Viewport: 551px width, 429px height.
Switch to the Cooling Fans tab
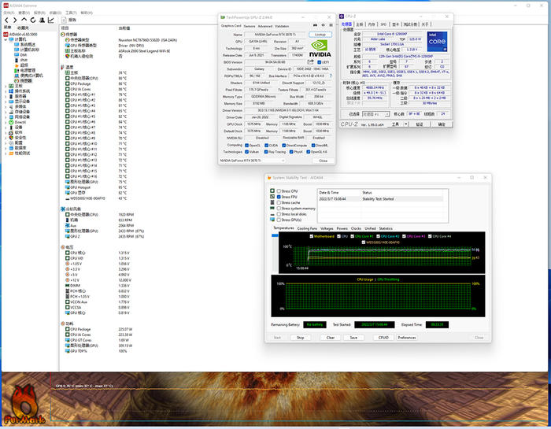(x=308, y=228)
